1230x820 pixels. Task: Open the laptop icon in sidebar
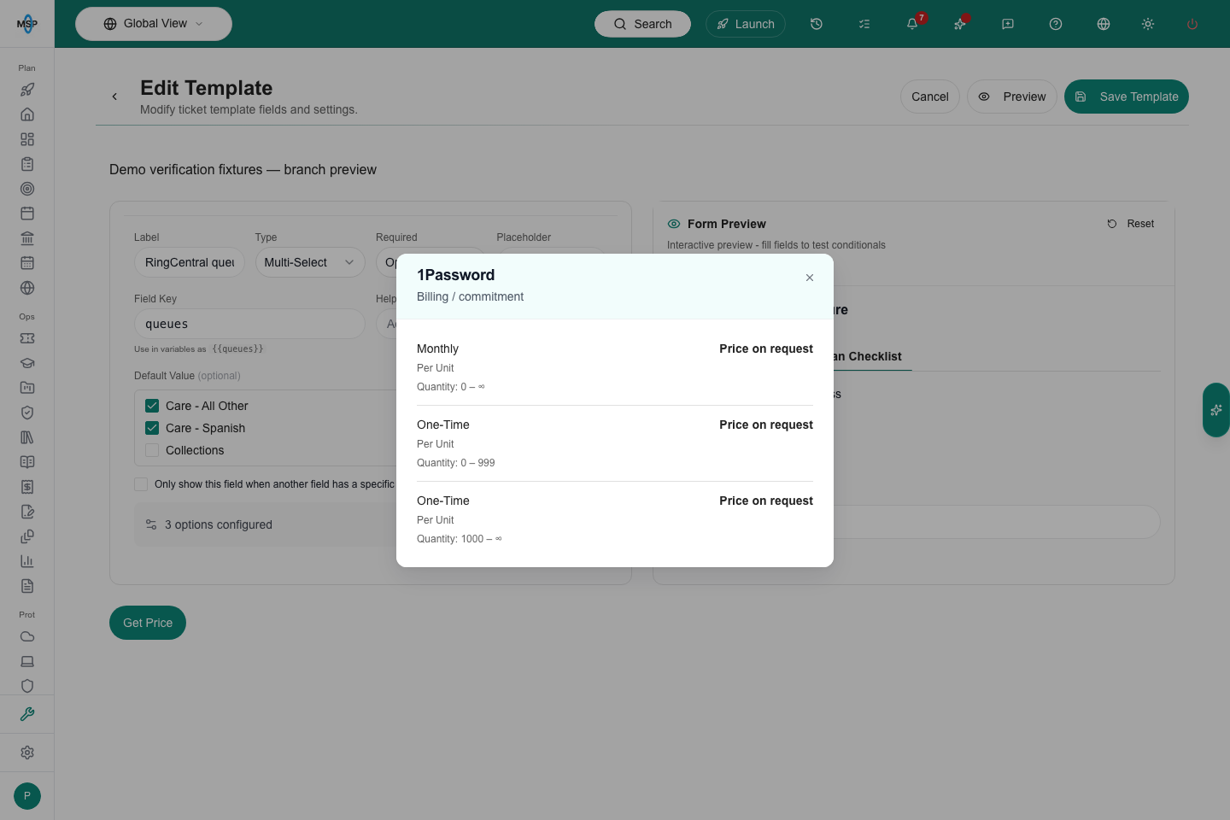27,661
